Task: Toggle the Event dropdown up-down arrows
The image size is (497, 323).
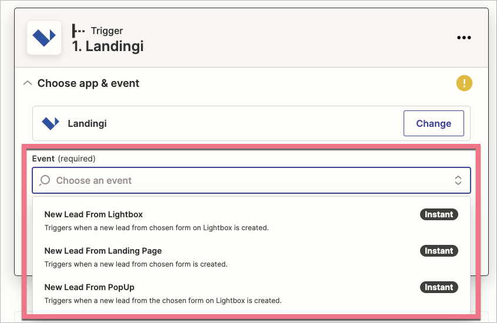Action: (458, 180)
